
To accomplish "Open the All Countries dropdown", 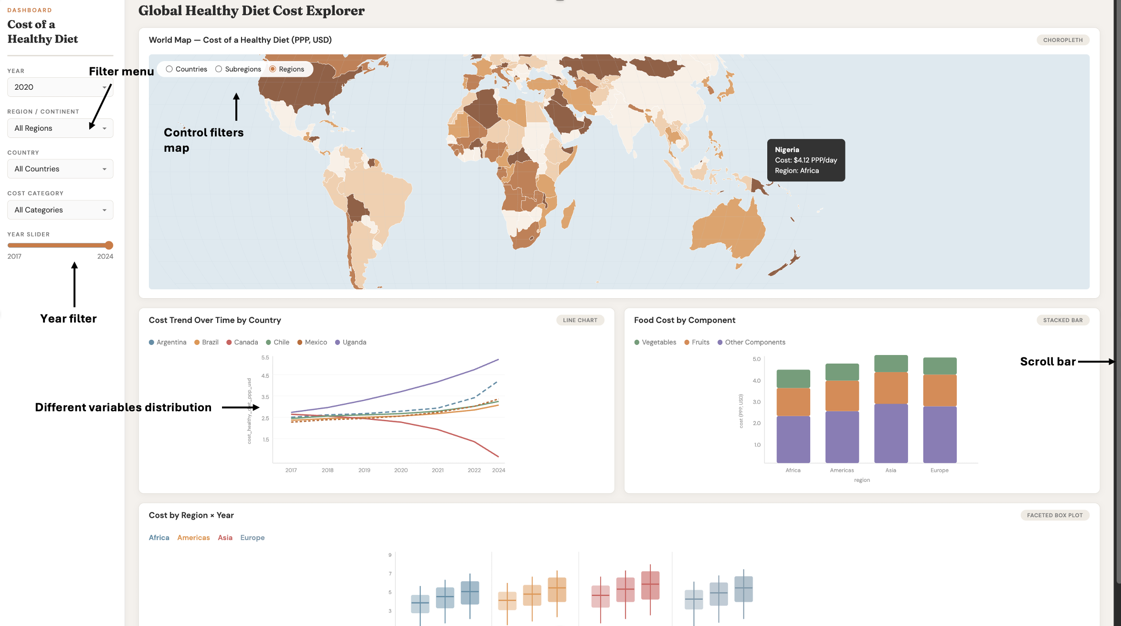I will click(60, 169).
